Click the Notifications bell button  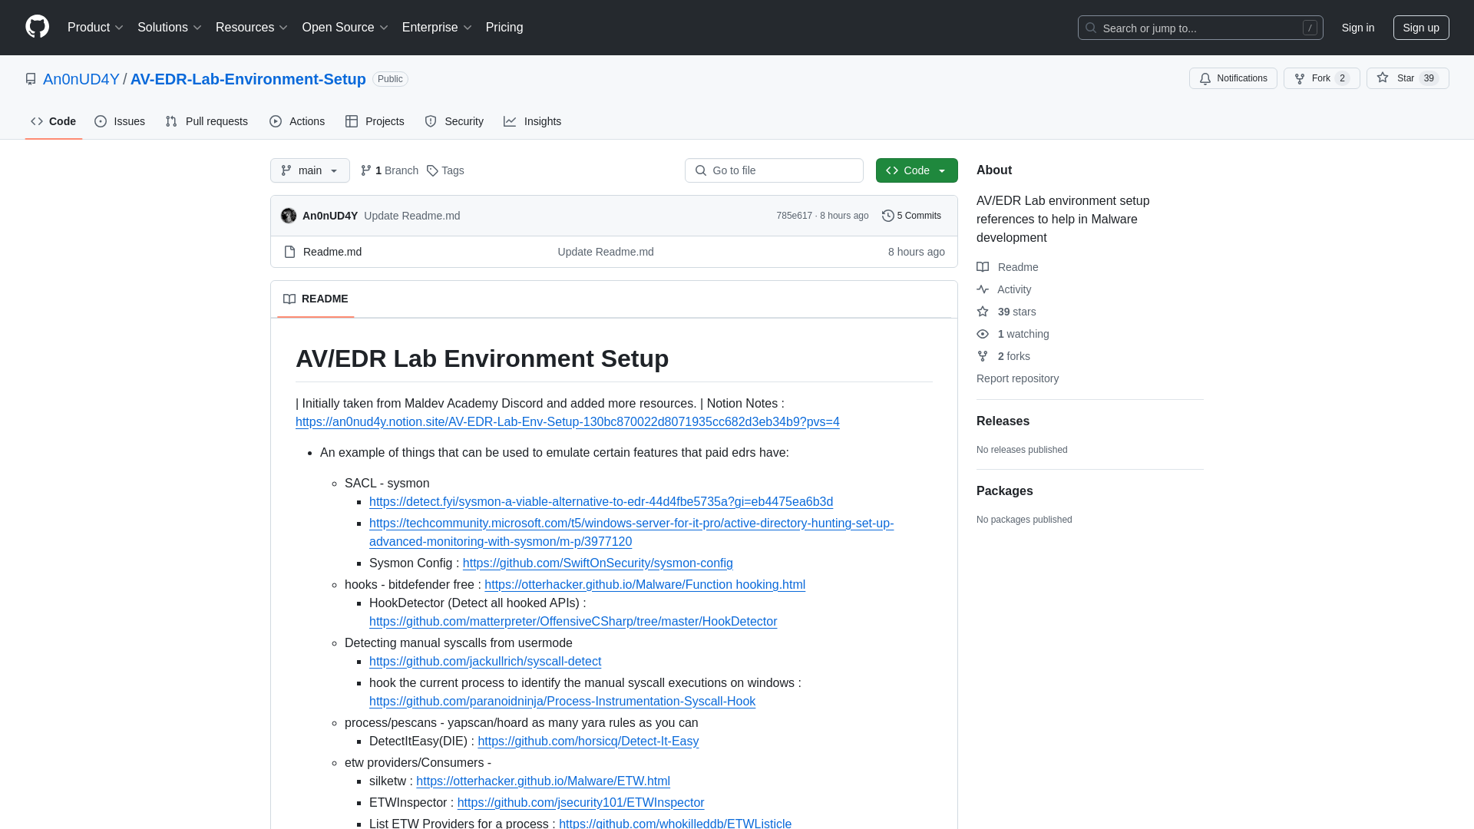pyautogui.click(x=1233, y=78)
